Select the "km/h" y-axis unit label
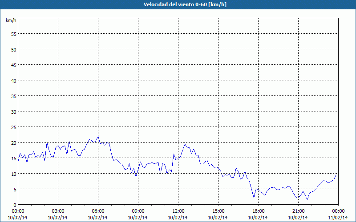The width and height of the screenshot is (356, 222). [x=11, y=20]
